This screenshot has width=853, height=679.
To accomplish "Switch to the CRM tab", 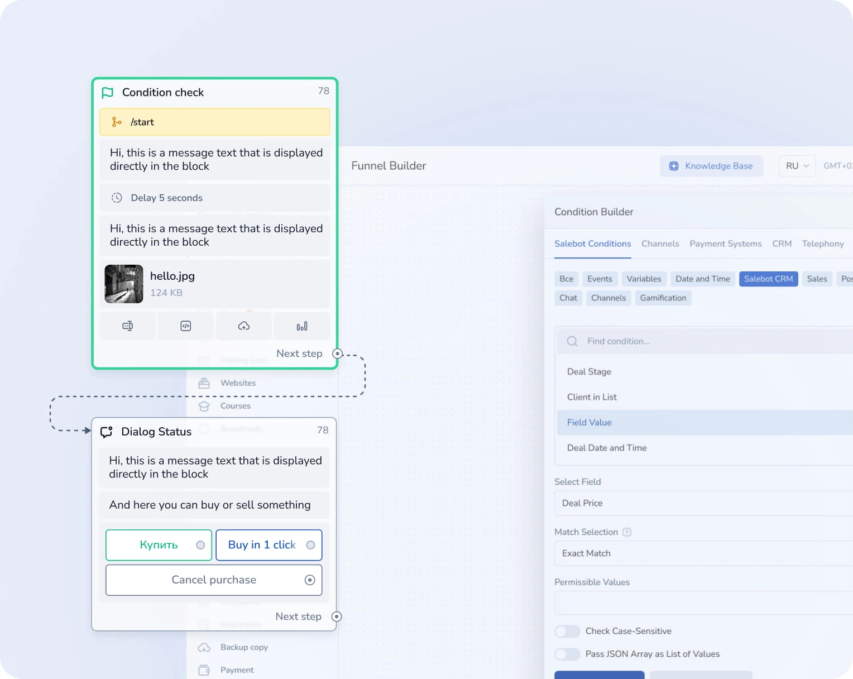I will pyautogui.click(x=782, y=243).
